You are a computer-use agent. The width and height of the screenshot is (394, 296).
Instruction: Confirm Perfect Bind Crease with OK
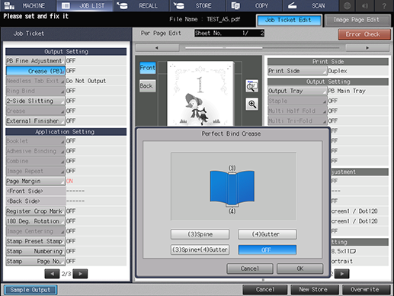[300, 269]
